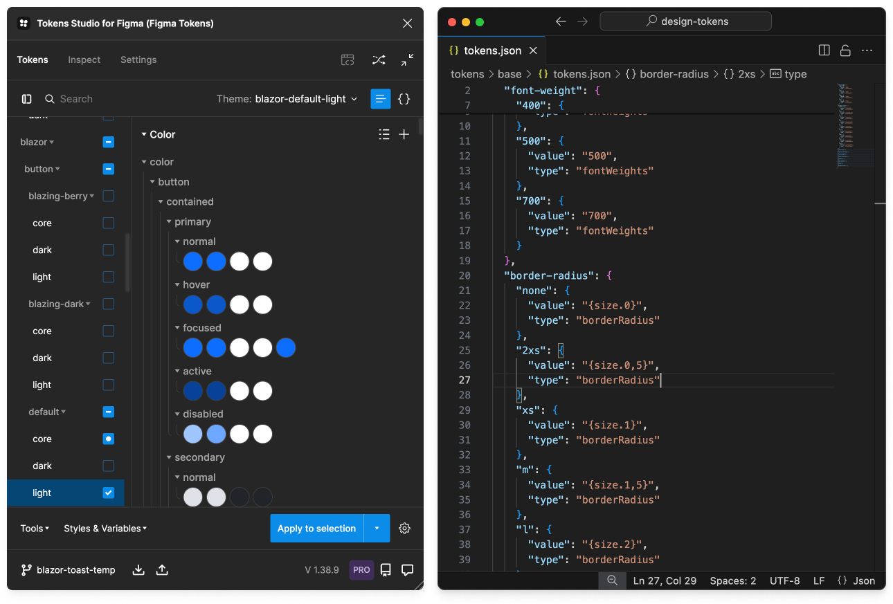Click the VS Code minimap
893x604 pixels.
855,125
